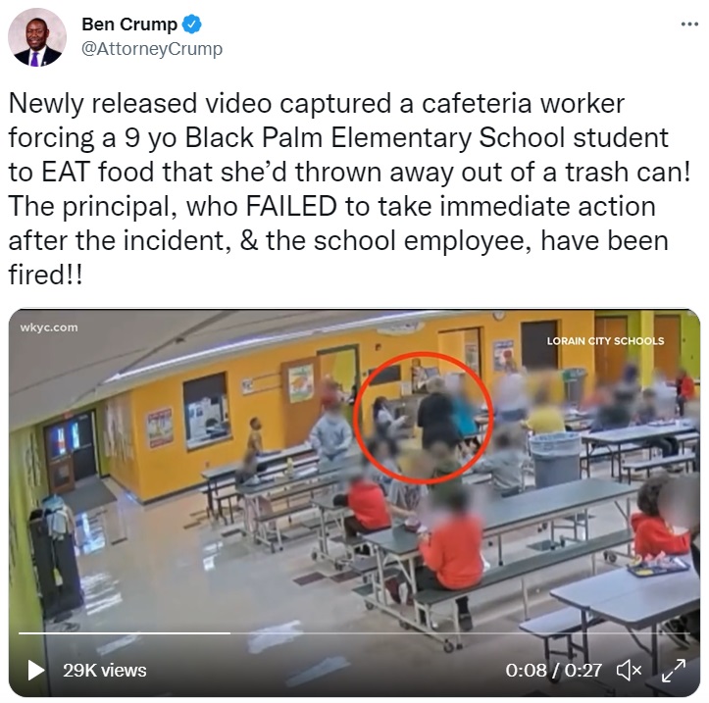This screenshot has width=709, height=703.
Task: Click the video progress bar
Action: [355, 633]
